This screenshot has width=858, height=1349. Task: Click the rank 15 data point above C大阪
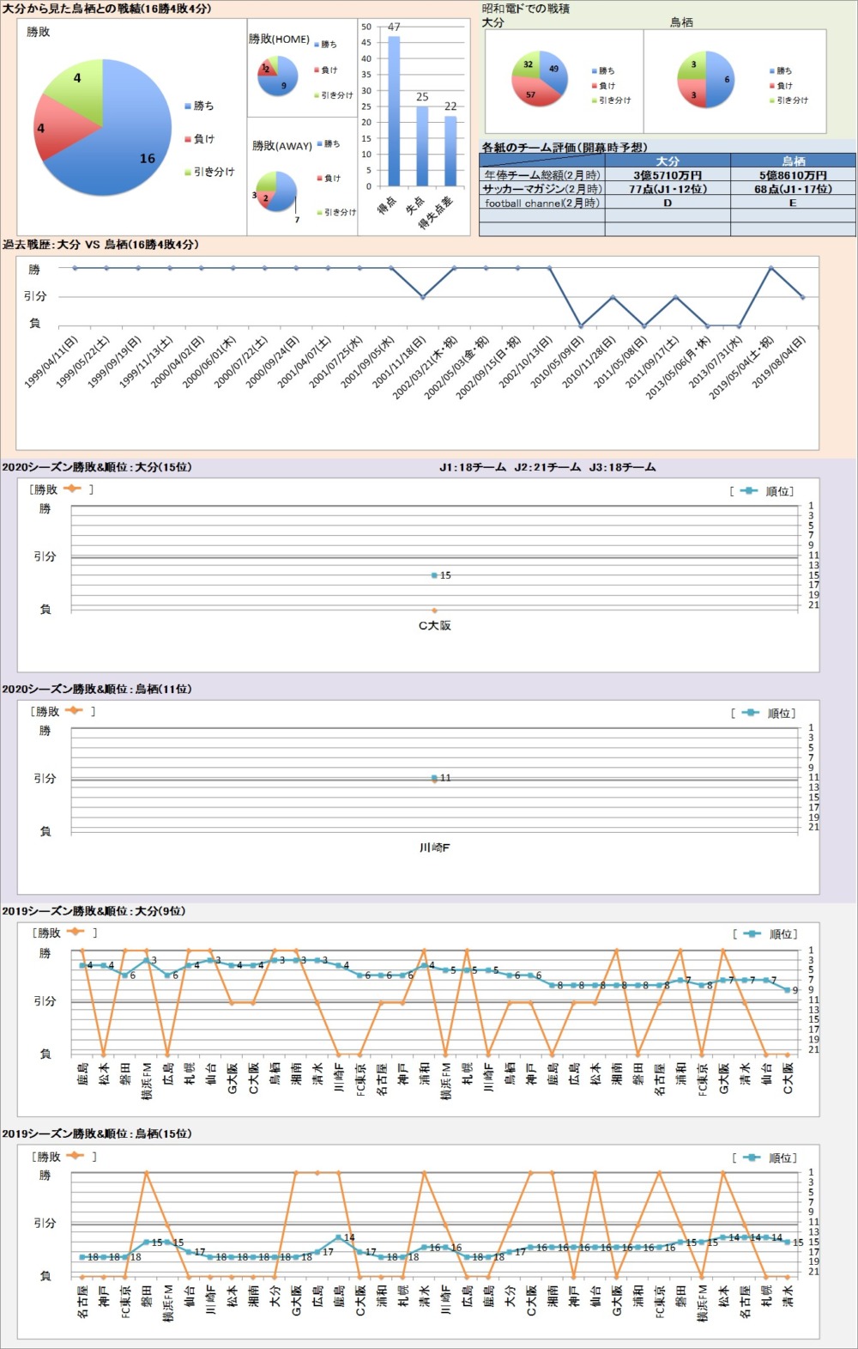coord(434,575)
